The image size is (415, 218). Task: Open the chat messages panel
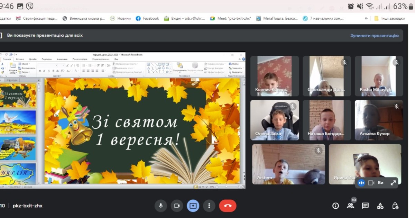(x=365, y=206)
